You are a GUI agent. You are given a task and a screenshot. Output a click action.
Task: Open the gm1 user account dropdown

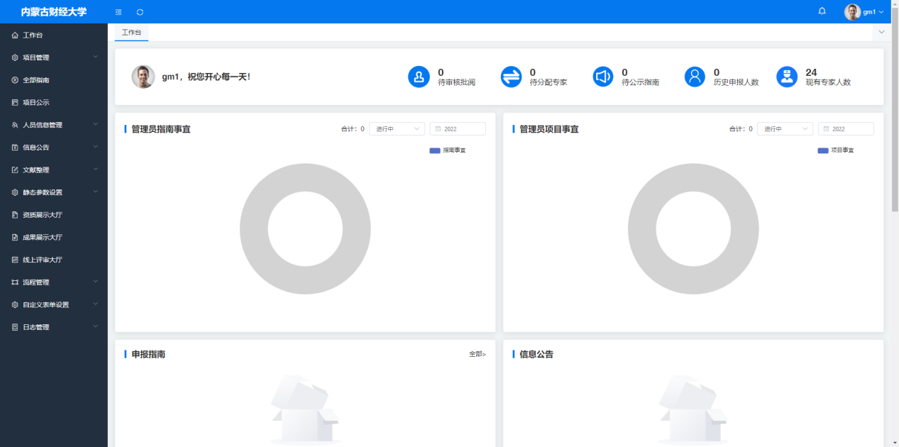pyautogui.click(x=864, y=12)
